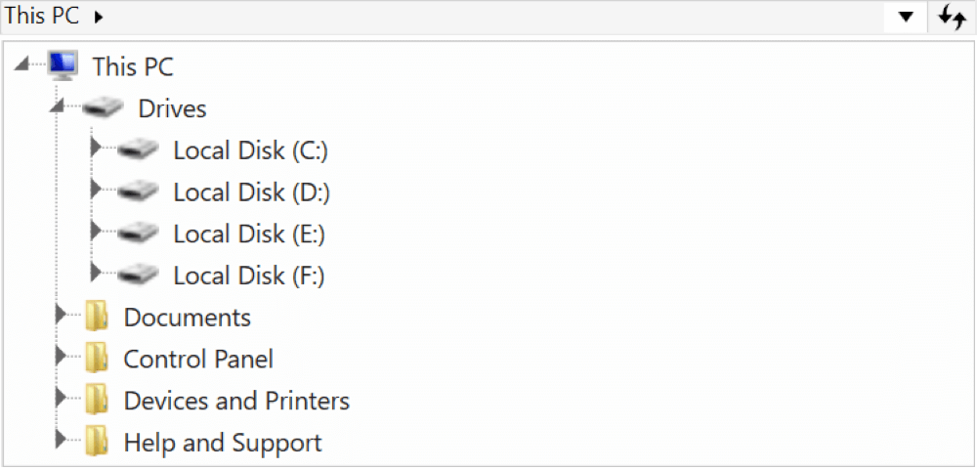Click the This PC breadcrumb in address bar
The height and width of the screenshot is (469, 977).
tap(42, 17)
